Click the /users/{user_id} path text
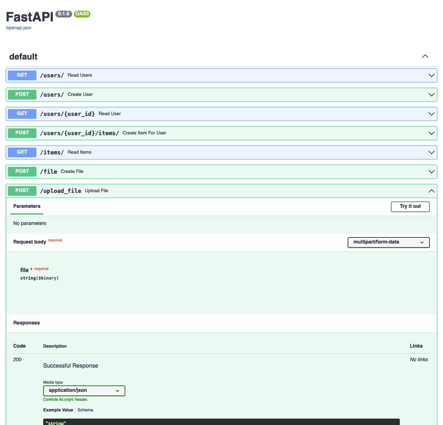443x425 pixels. click(67, 114)
